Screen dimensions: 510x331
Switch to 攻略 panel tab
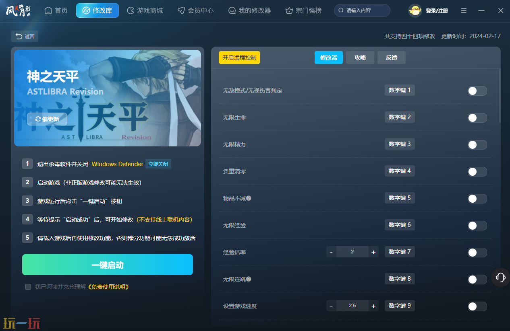coord(360,58)
